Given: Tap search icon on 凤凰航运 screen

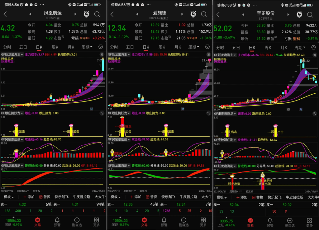Looking at the screenshot, I should 97,14.
